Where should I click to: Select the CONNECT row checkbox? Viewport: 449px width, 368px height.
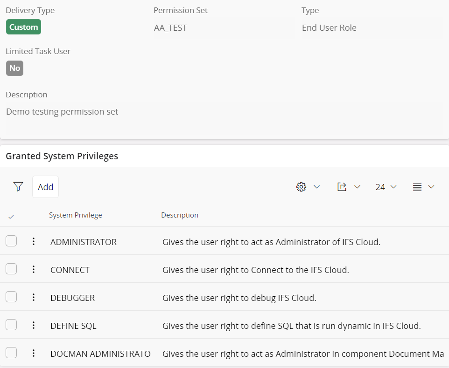11,269
